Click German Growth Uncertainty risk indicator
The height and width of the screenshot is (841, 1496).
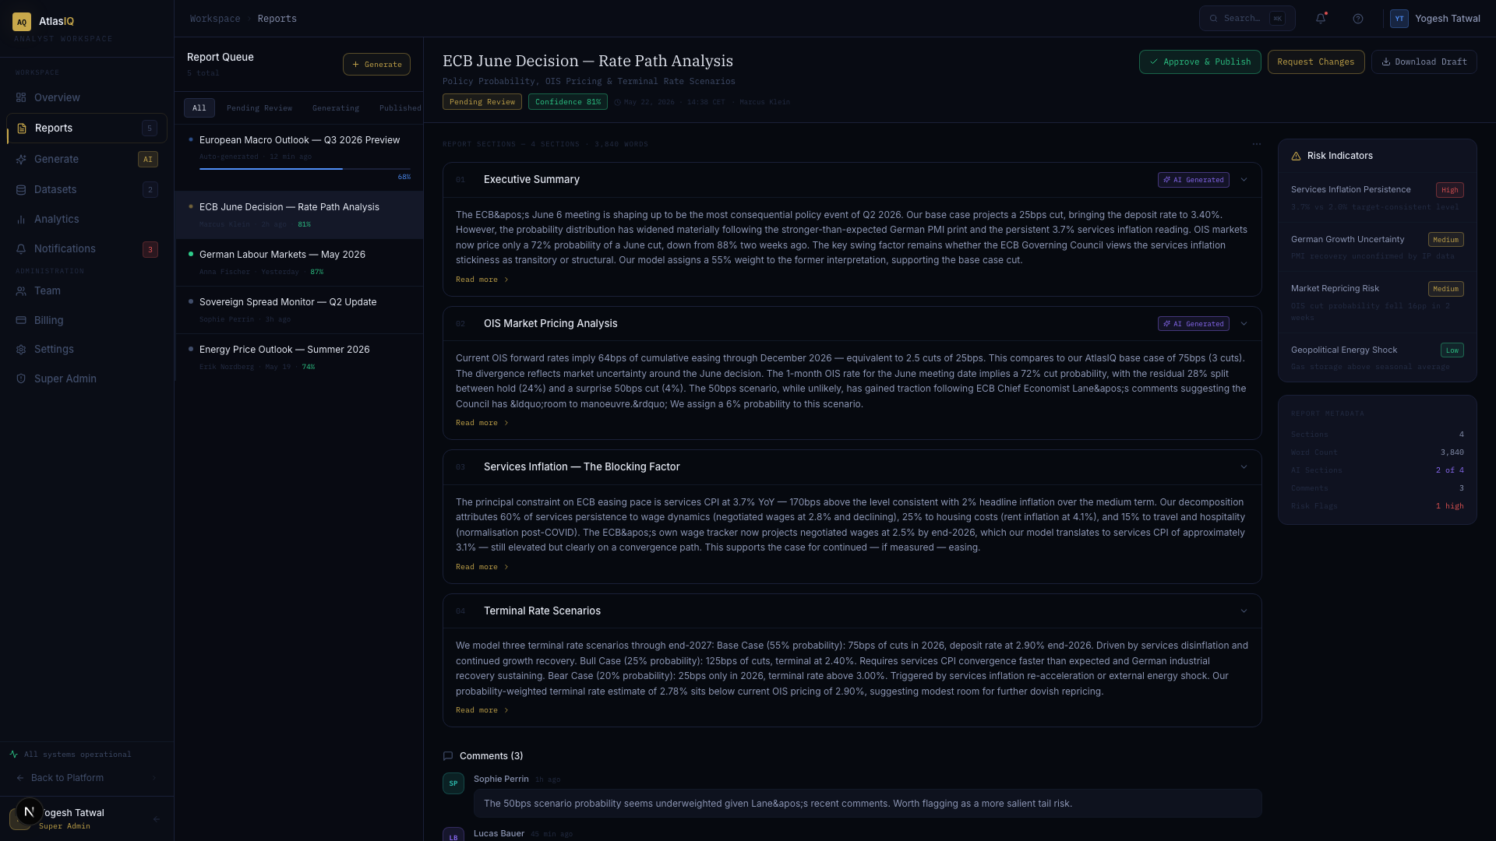pos(1377,247)
